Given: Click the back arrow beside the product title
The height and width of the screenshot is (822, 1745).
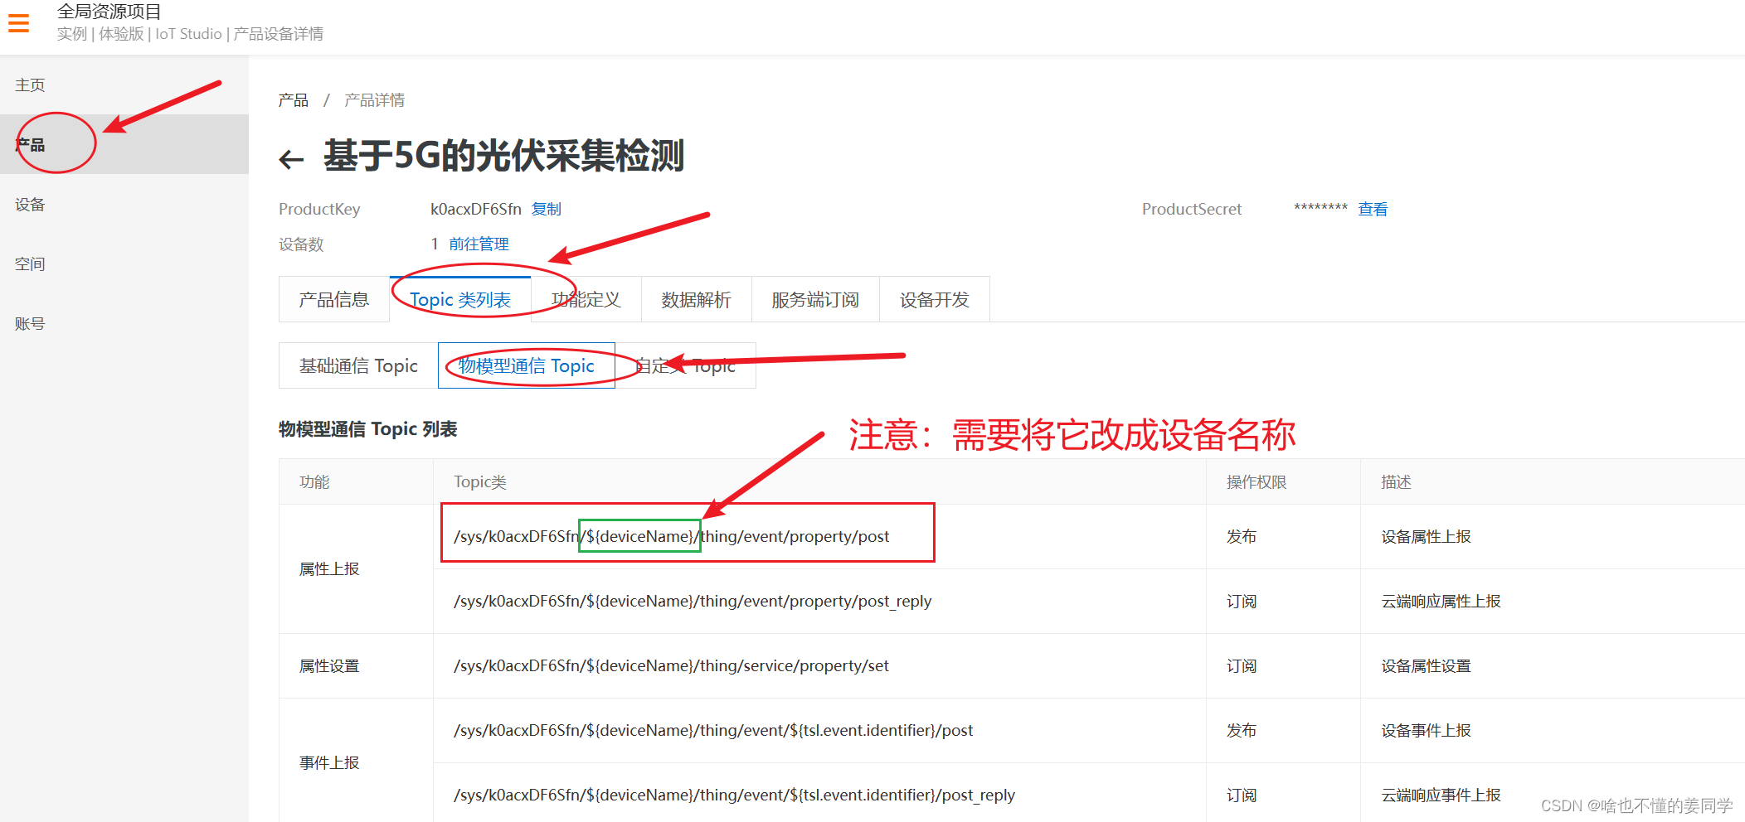Looking at the screenshot, I should [x=290, y=158].
